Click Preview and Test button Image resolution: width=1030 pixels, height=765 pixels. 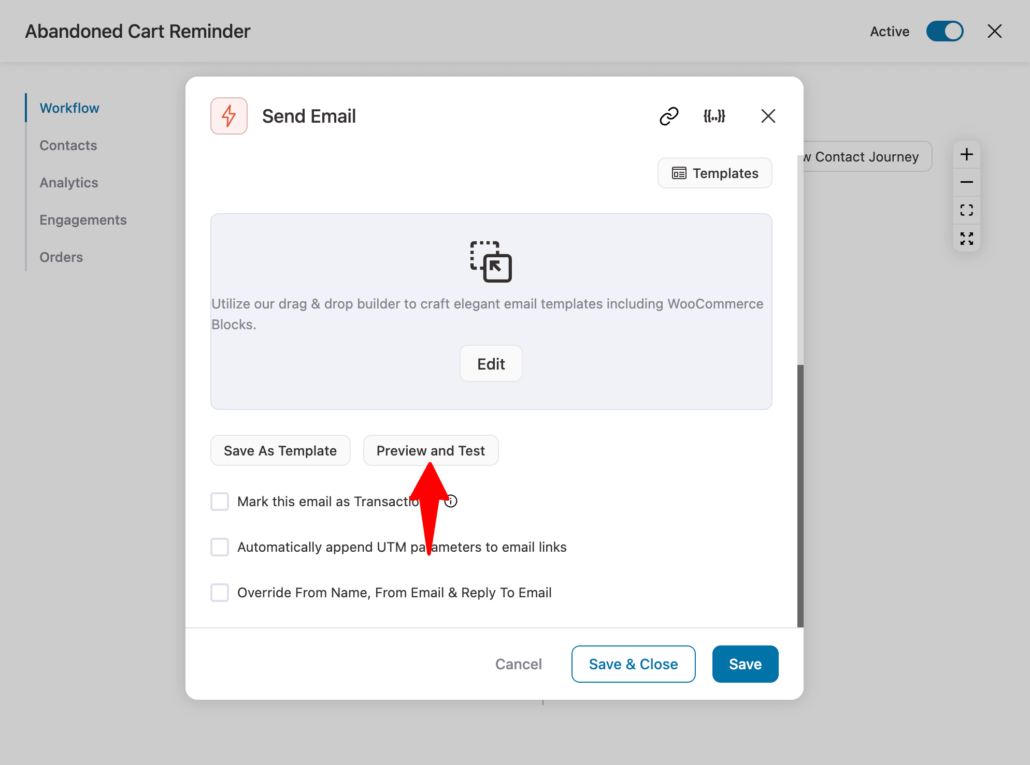point(431,450)
